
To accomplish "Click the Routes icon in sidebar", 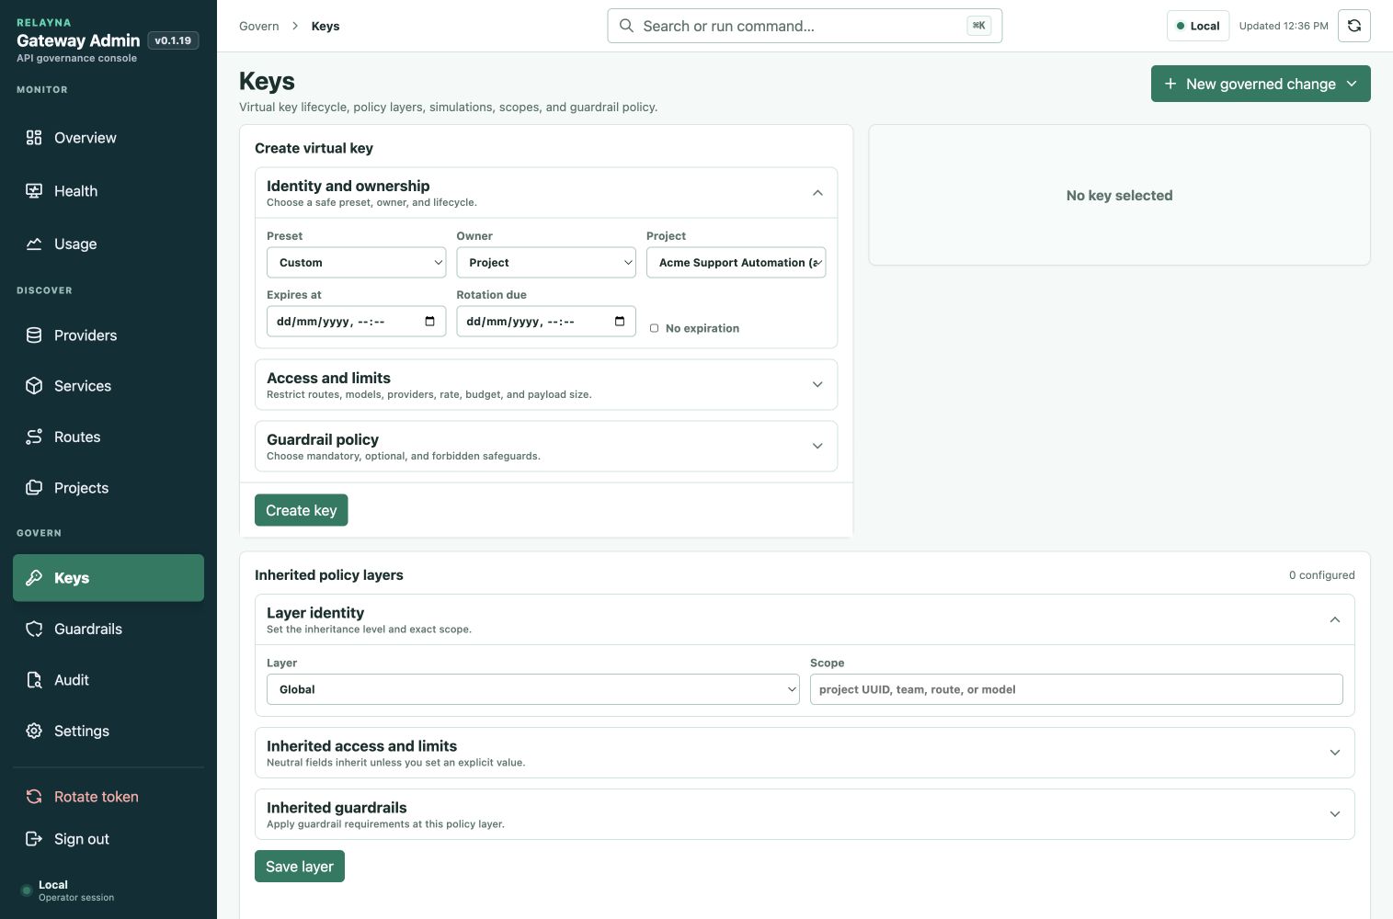I will click(x=34, y=437).
